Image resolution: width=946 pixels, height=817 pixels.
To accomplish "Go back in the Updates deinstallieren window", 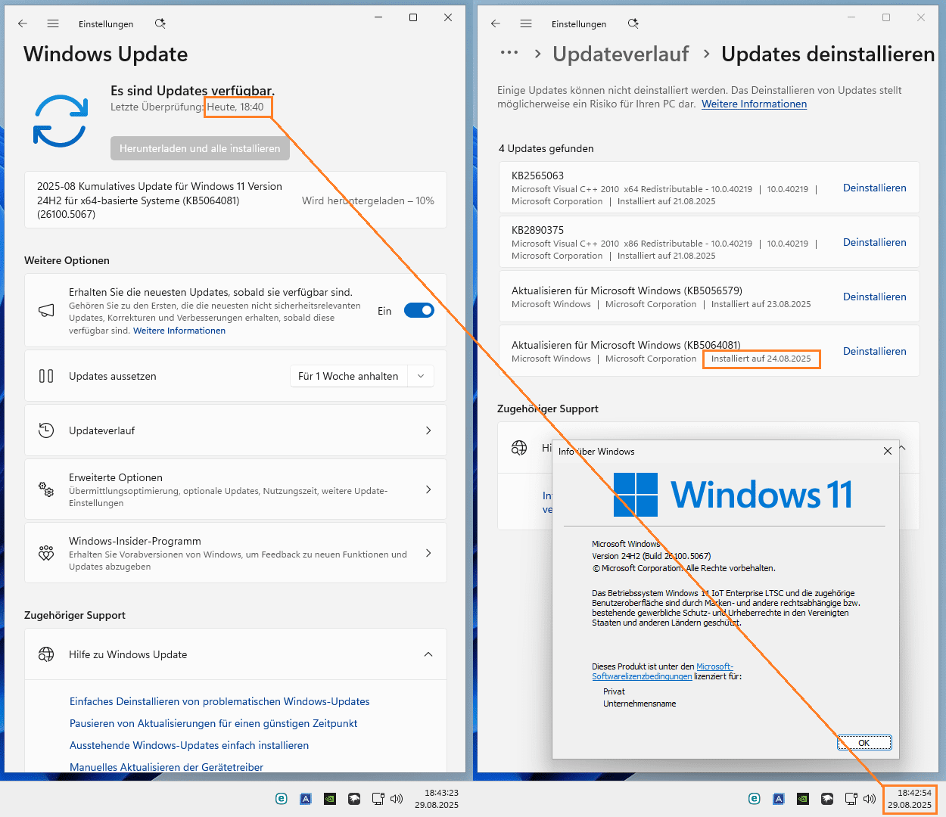I will (x=496, y=23).
